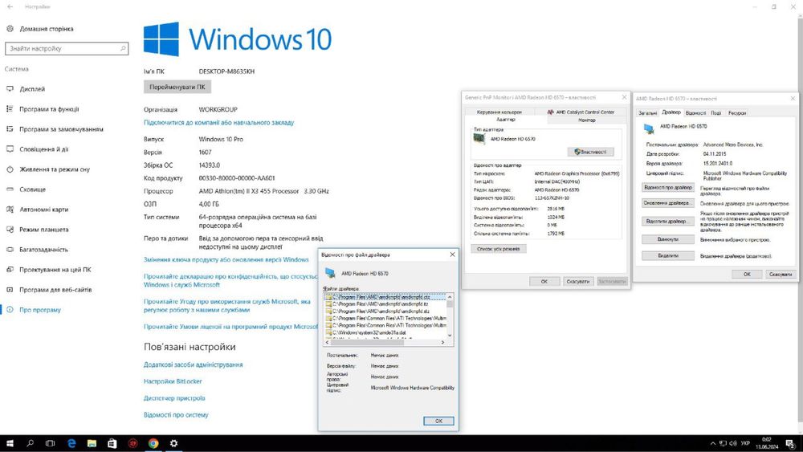Click Відкотити драйвер button
The width and height of the screenshot is (803, 452).
(668, 221)
